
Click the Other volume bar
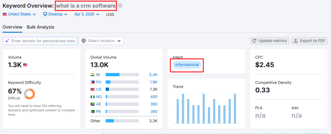pyautogui.click(x=122, y=121)
